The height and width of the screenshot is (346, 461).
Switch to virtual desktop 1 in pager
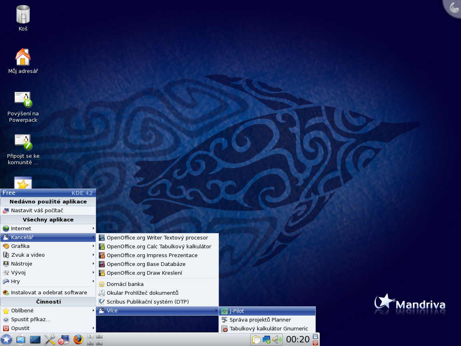90,336
